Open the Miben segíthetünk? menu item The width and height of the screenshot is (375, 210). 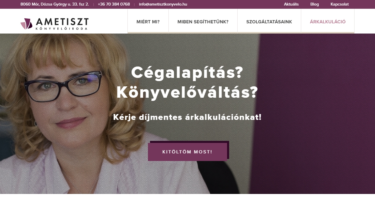203,22
